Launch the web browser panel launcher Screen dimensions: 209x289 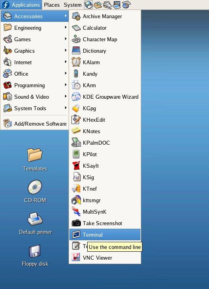click(88, 5)
